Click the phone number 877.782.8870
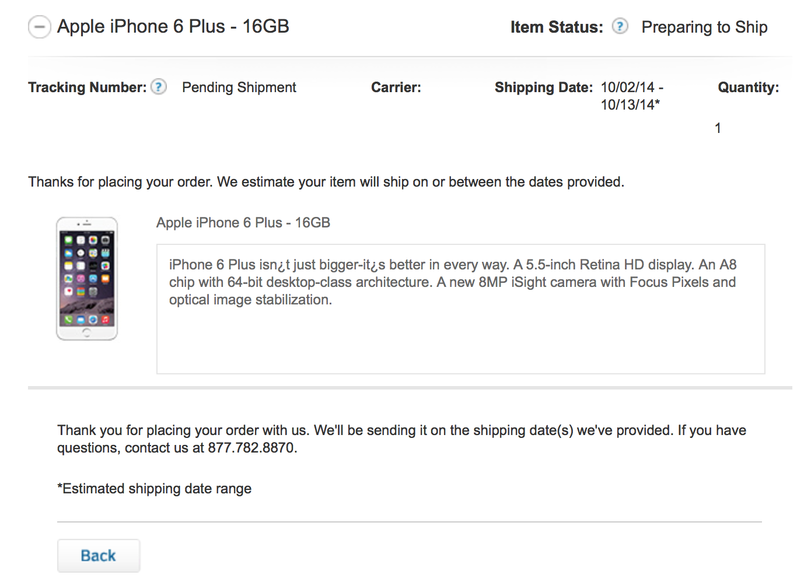The height and width of the screenshot is (575, 811). click(x=251, y=448)
